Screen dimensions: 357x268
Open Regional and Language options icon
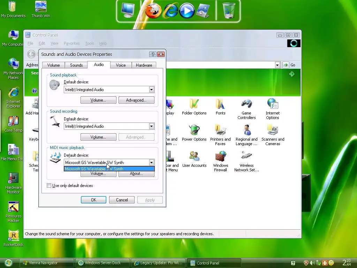point(246,136)
